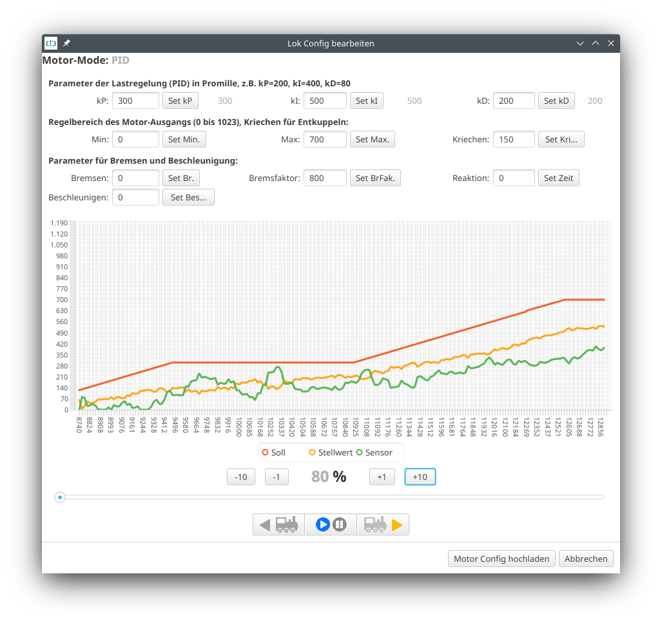
Task: Click the Set kP button
Action: pos(180,101)
